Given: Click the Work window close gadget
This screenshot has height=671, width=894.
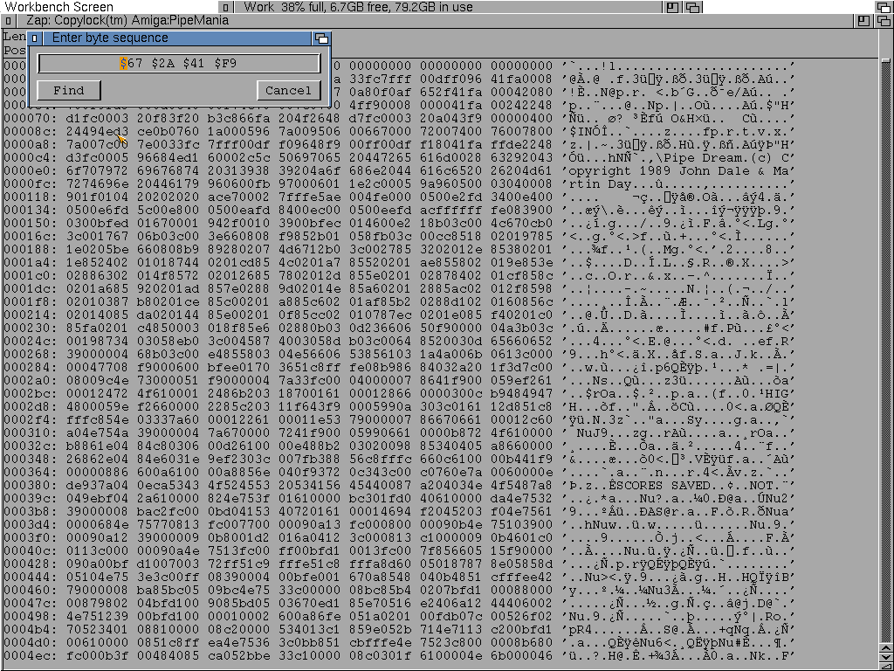Looking at the screenshot, I should tap(226, 7).
